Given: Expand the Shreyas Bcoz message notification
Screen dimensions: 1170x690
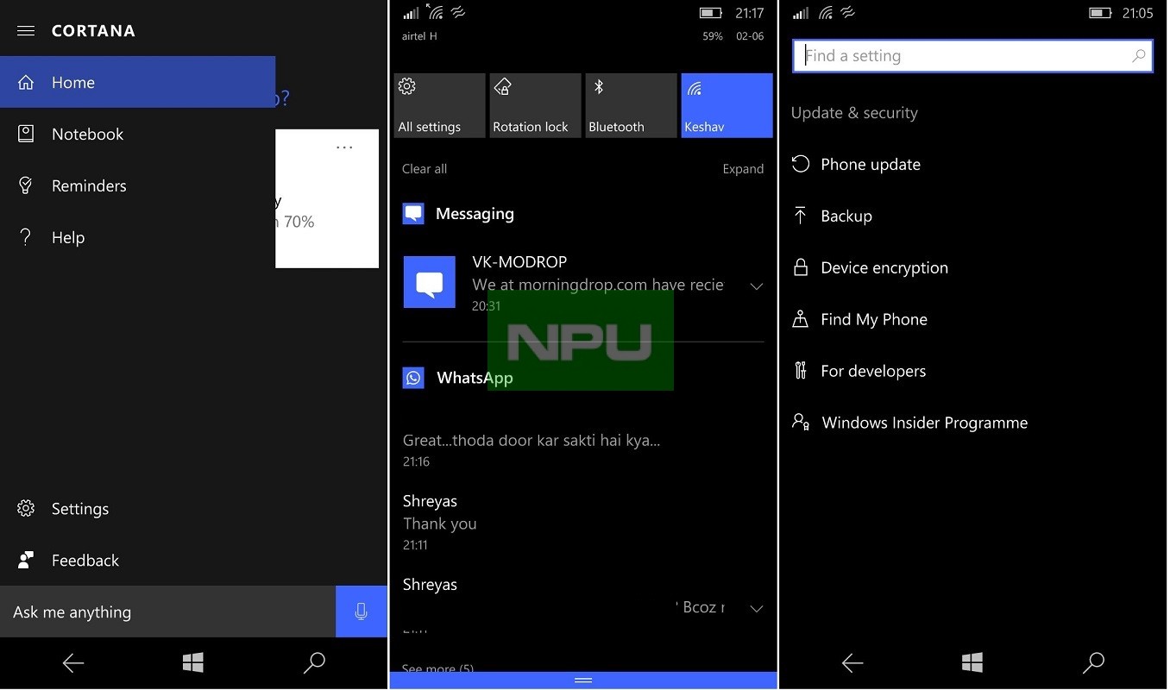Looking at the screenshot, I should (757, 607).
